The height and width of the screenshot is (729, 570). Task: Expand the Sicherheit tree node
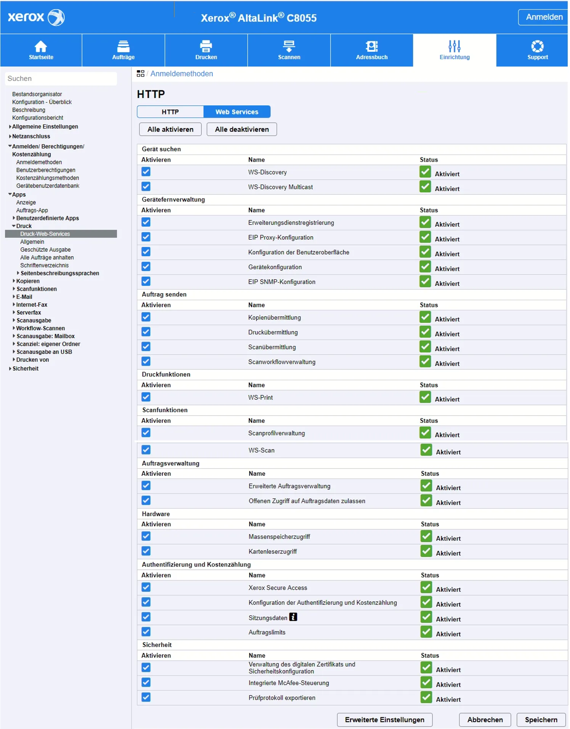10,369
